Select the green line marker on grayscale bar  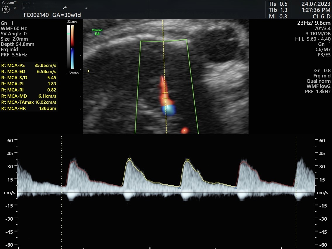click(x=68, y=34)
